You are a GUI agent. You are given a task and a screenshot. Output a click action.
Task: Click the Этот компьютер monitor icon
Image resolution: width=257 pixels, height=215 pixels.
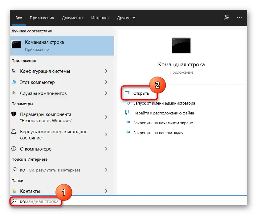point(14,82)
